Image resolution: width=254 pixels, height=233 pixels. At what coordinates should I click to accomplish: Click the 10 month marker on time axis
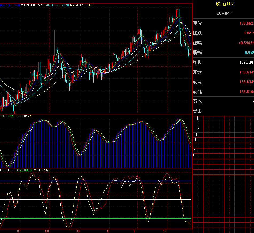pyautogui.click(x=107, y=231)
